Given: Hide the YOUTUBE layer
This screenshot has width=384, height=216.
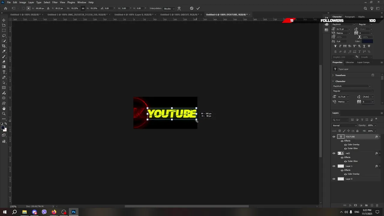Looking at the screenshot, I should point(334,137).
